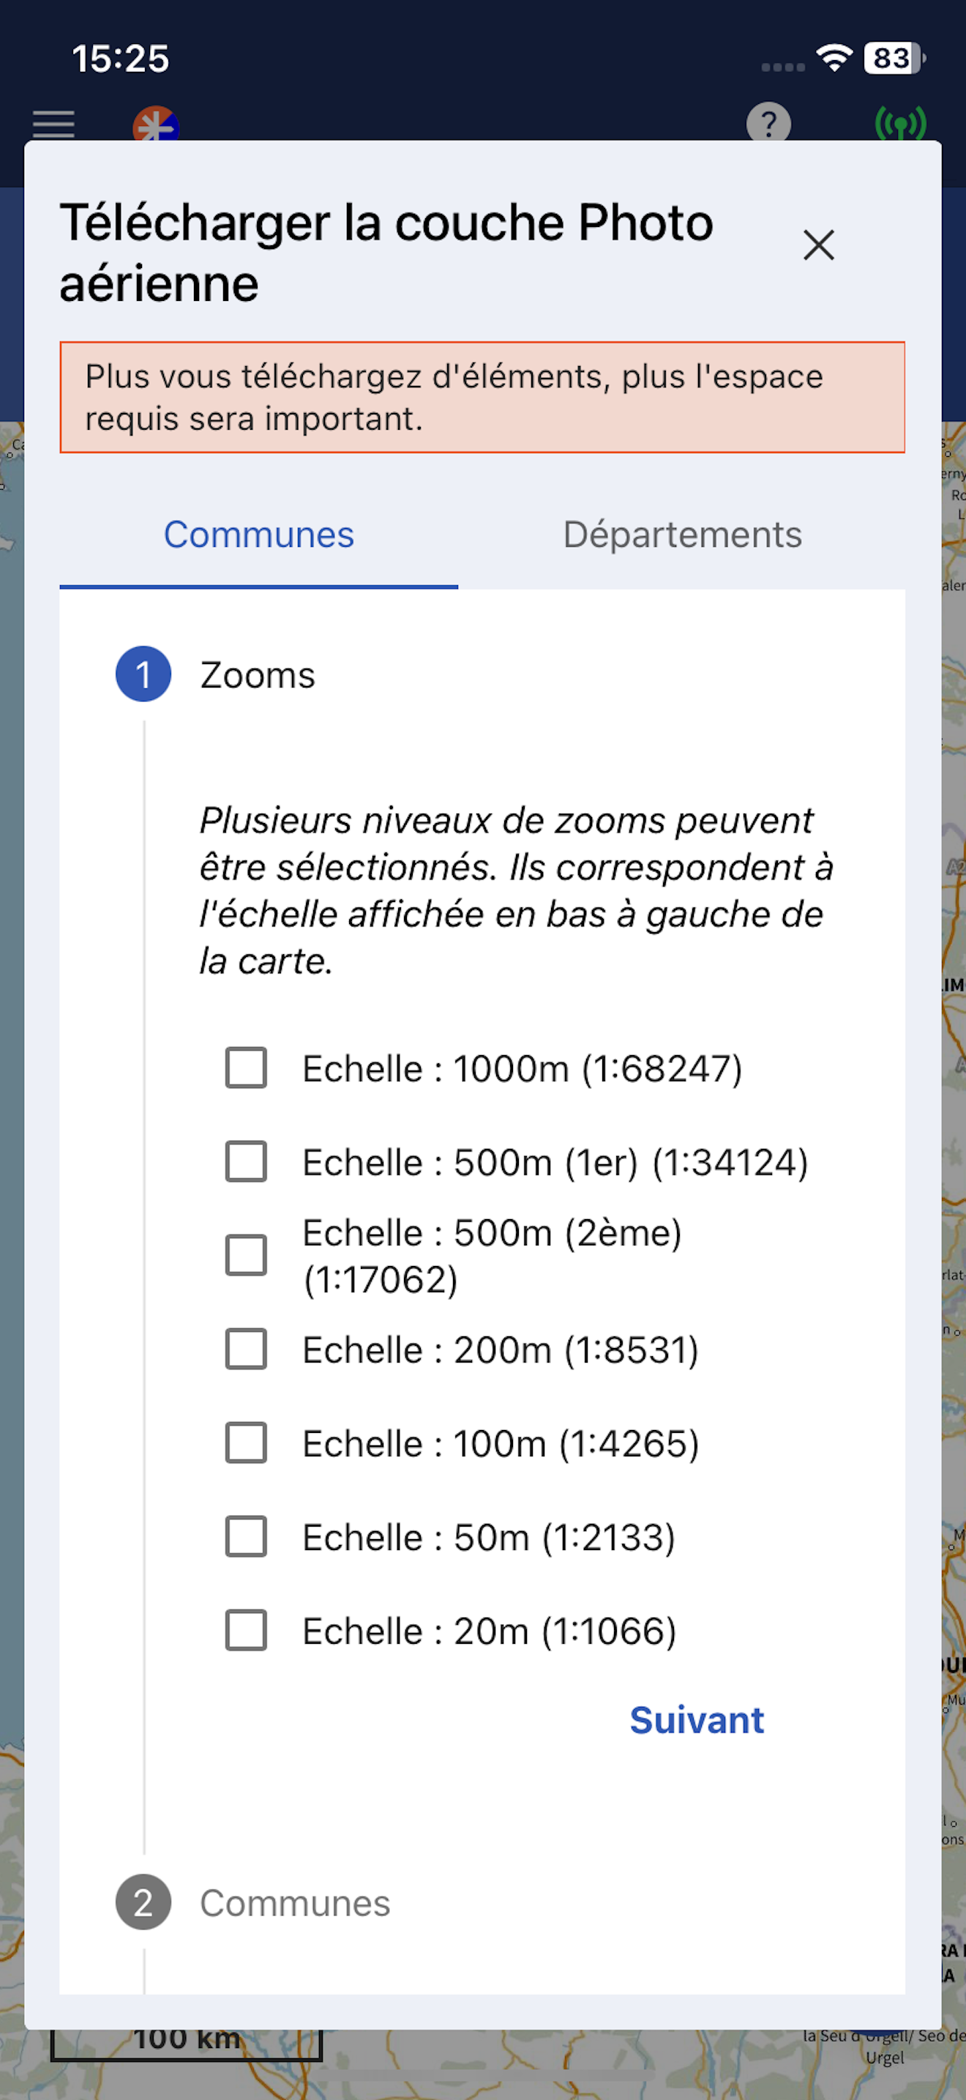Screen dimensions: 966x2100
Task: Enable the Echelle 20m (1:1066) checkbox
Action: click(246, 1631)
